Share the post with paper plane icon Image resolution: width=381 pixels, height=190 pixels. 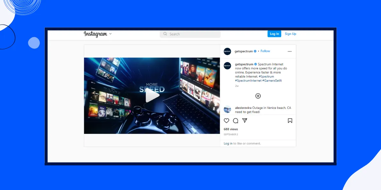(245, 121)
